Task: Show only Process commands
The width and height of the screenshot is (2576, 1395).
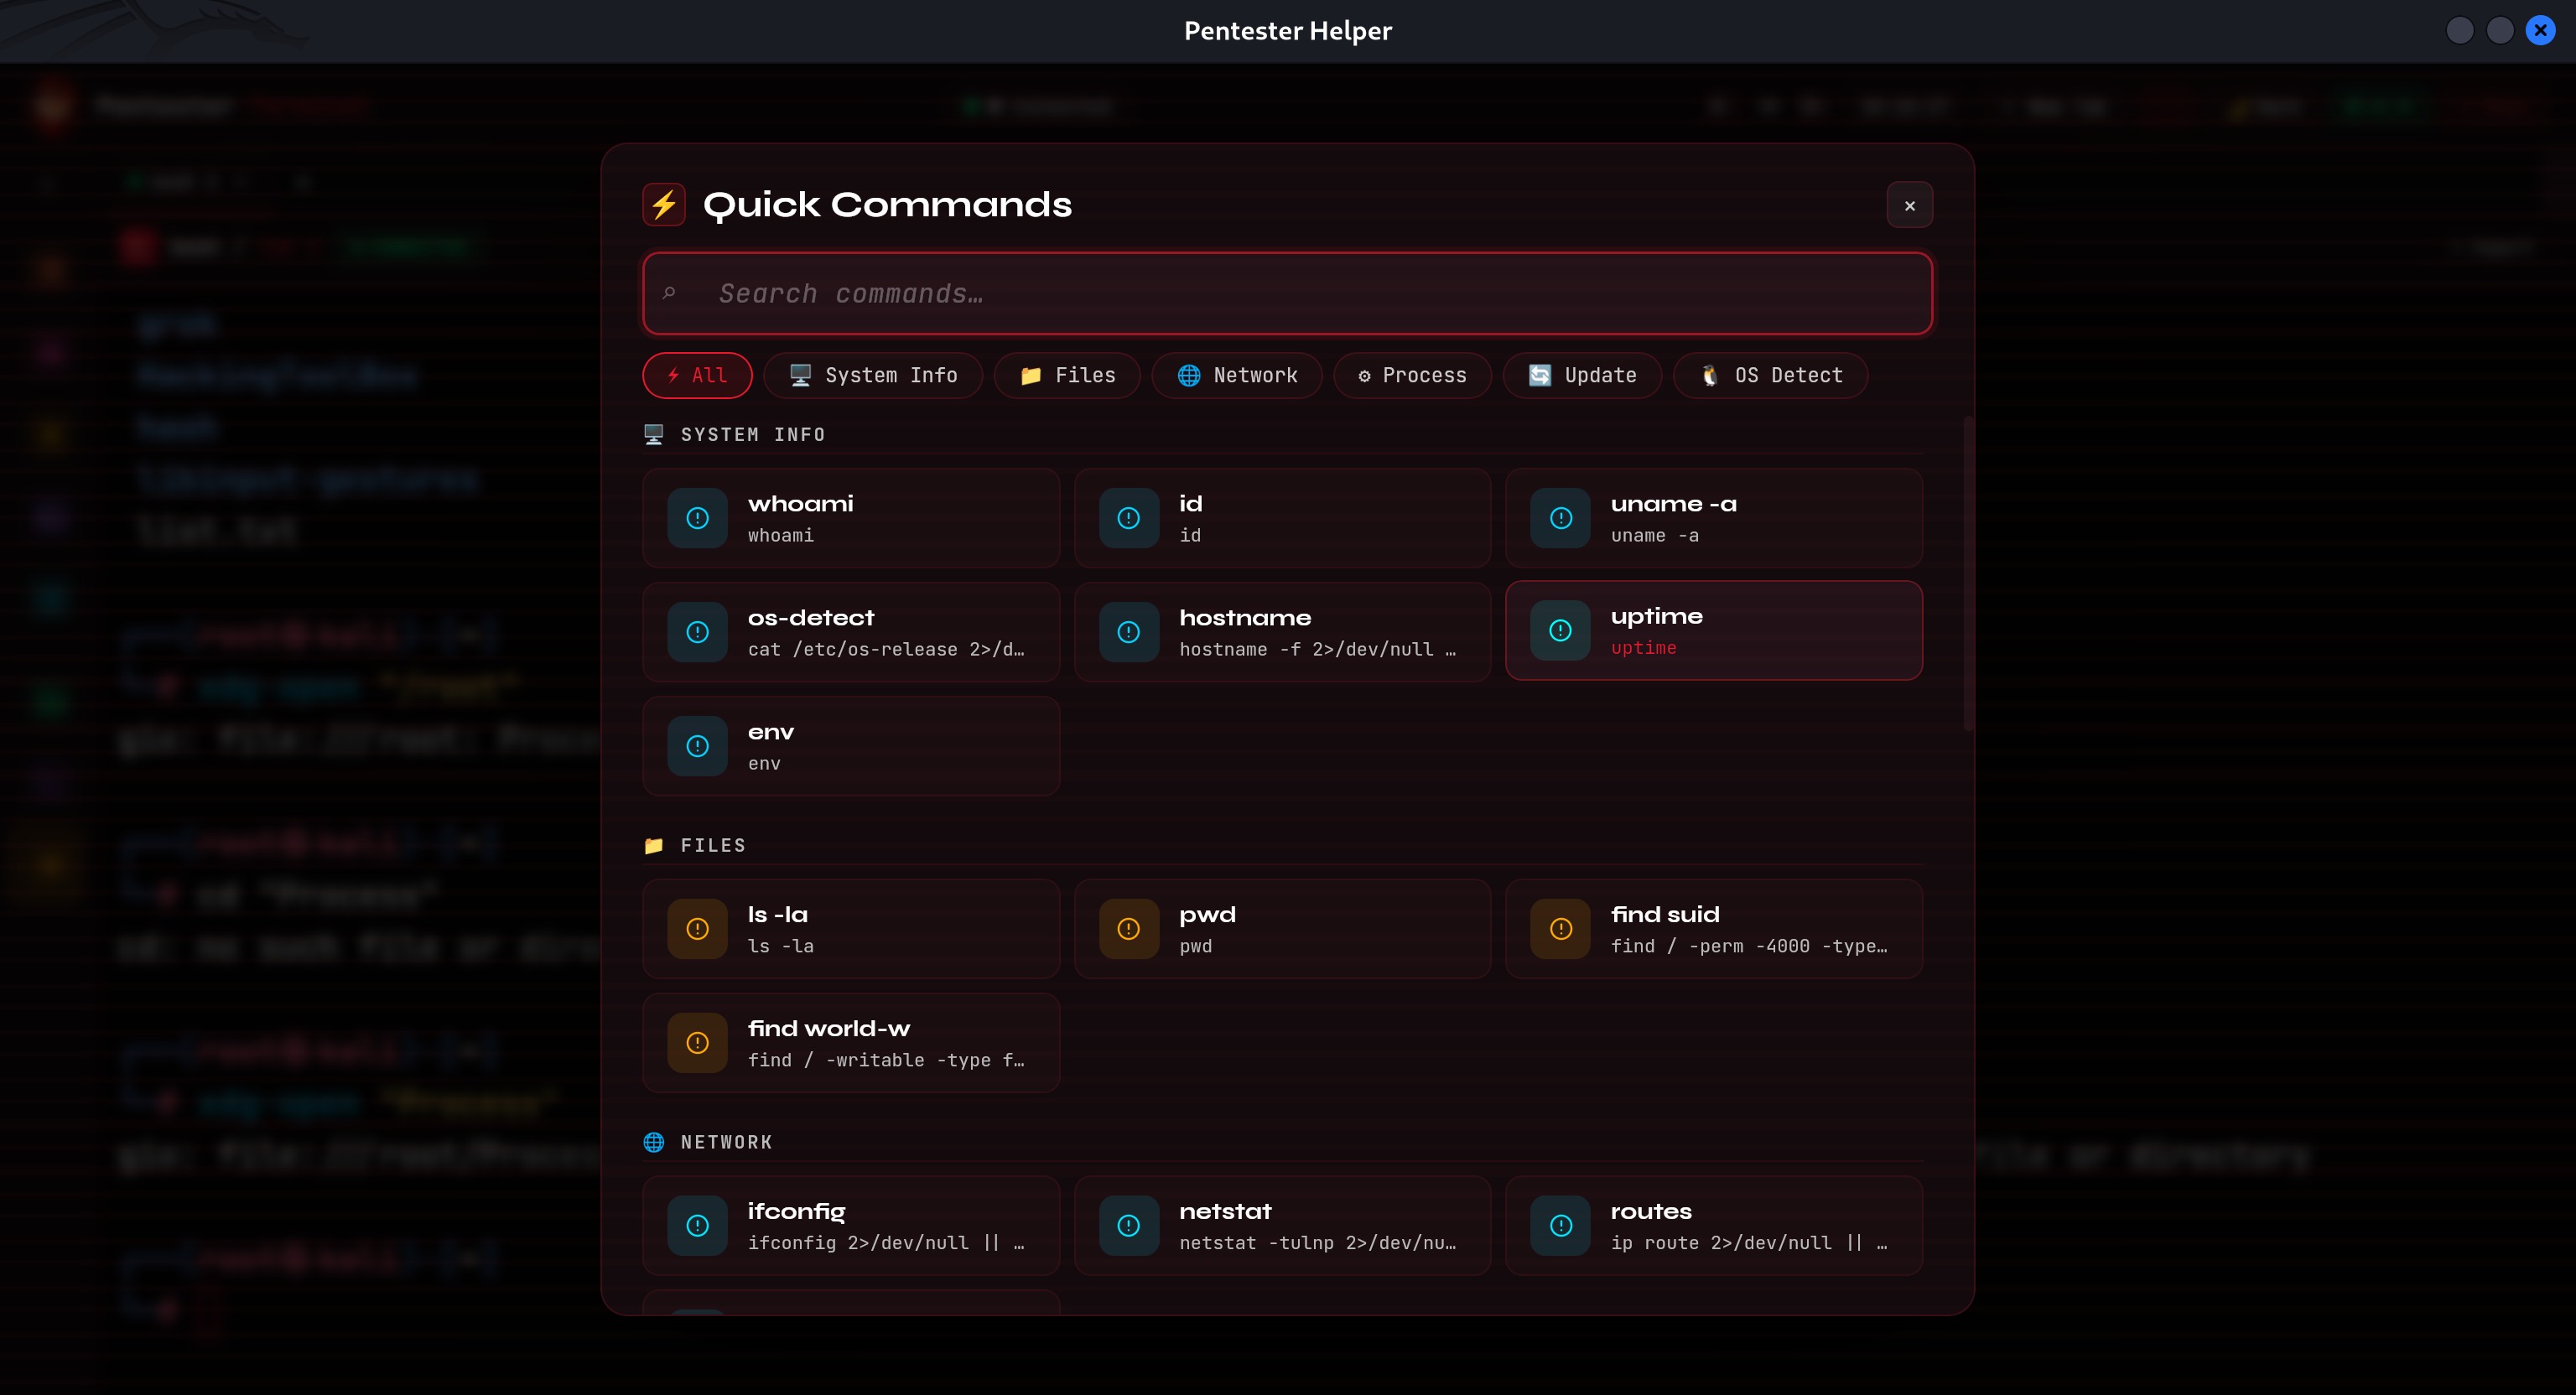Action: [1412, 375]
